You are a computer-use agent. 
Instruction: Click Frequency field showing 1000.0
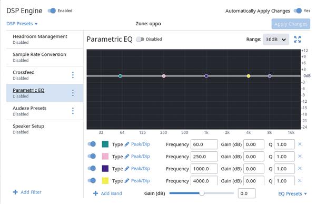[204, 169]
